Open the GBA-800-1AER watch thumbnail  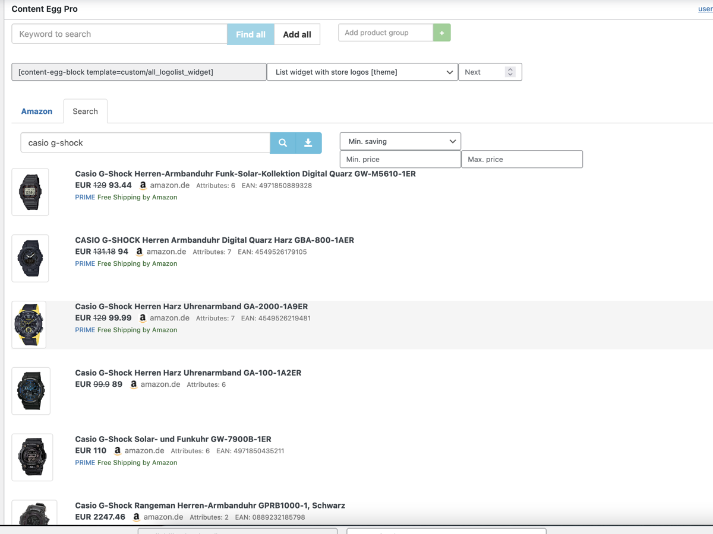[30, 258]
